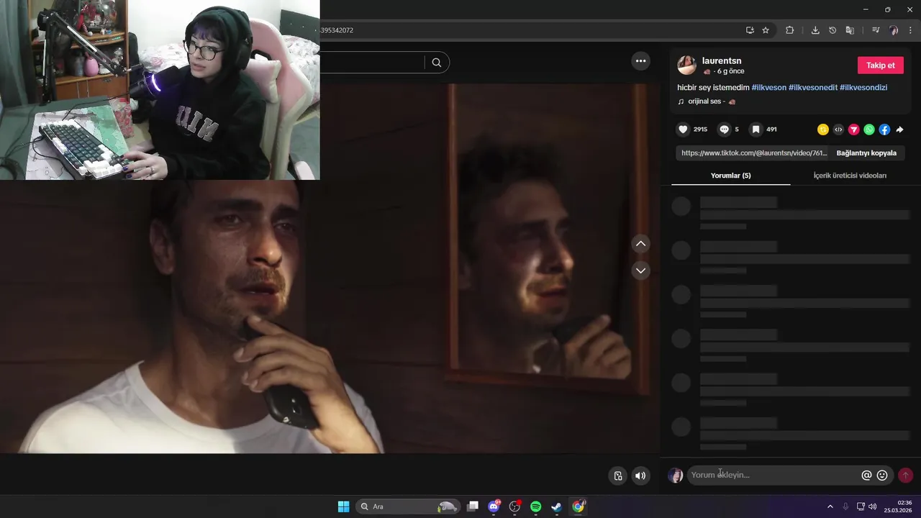Open the Chrome extensions puzzle icon

(x=789, y=30)
